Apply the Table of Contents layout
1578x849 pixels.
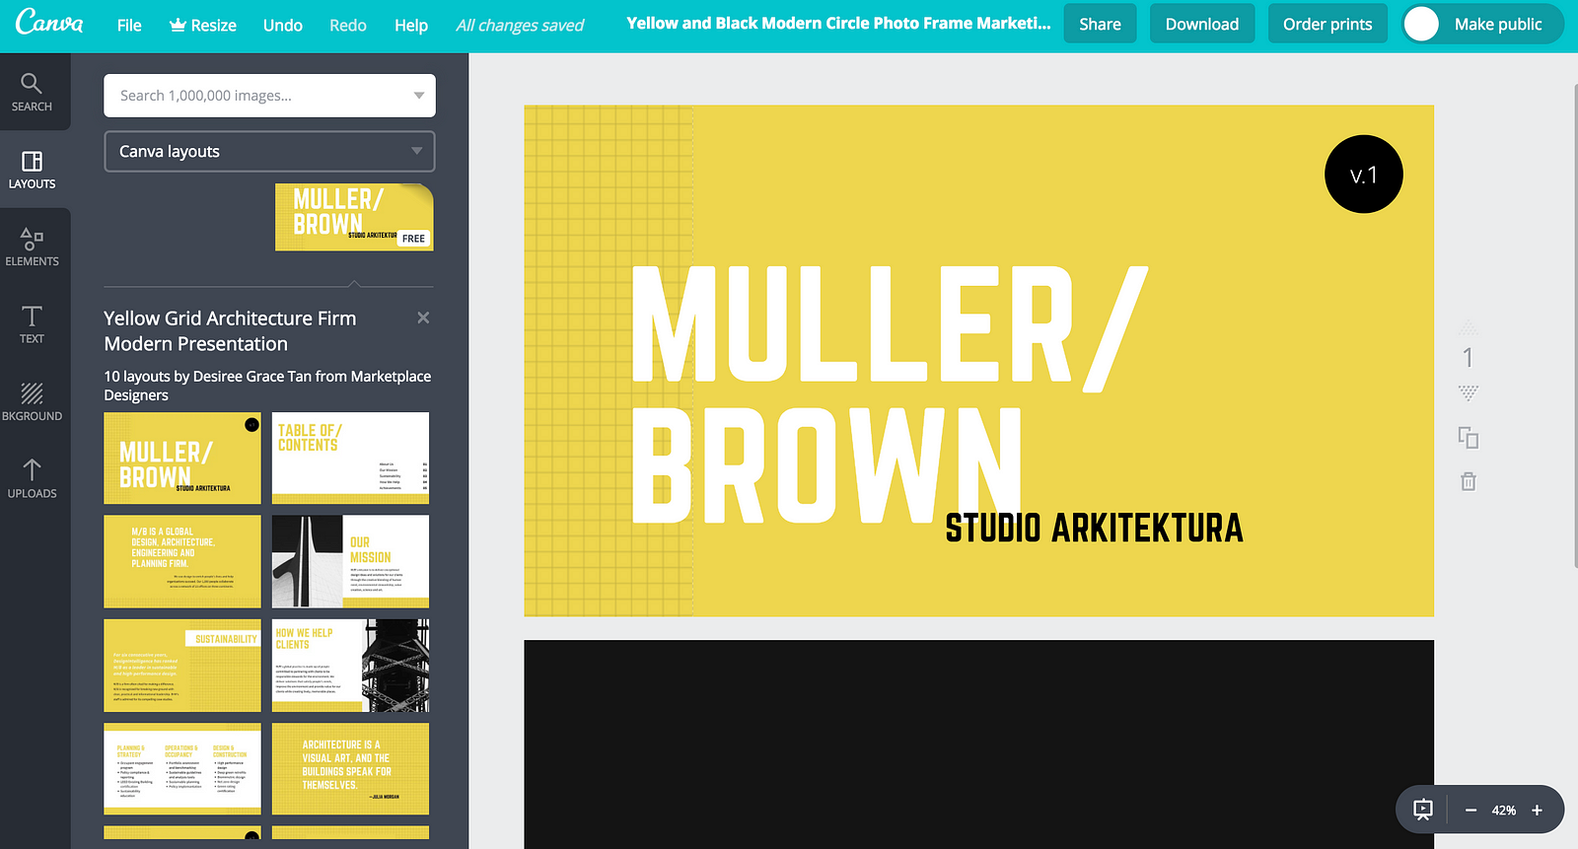click(x=350, y=458)
